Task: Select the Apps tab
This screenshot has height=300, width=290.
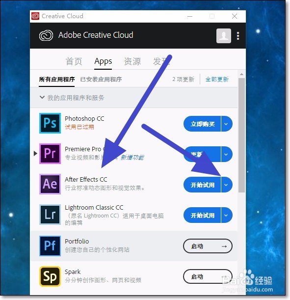Action: click(103, 61)
